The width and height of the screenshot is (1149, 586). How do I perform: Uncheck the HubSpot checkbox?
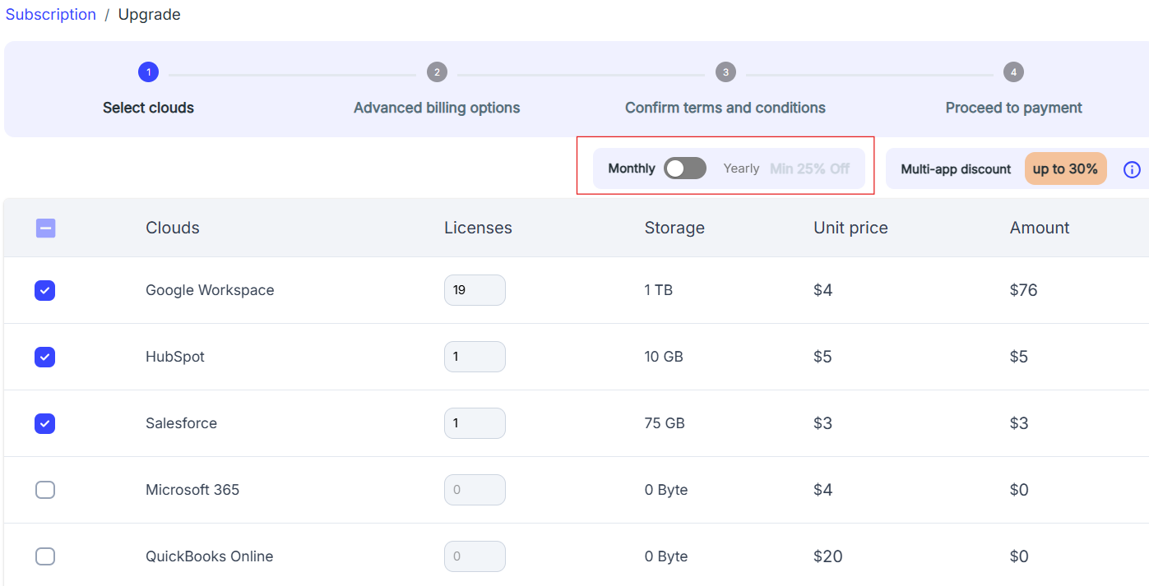tap(45, 357)
